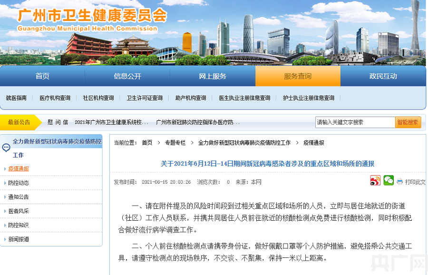Image resolution: width=428 pixels, height=275 pixels.
Task: Click the chat bubble icon in sidebar header
Action: pyautogui.click(x=6, y=147)
